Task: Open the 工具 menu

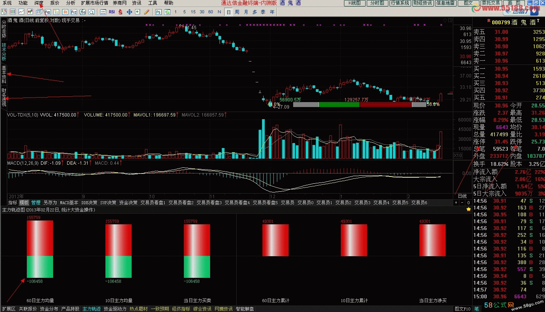Action: coord(153,3)
